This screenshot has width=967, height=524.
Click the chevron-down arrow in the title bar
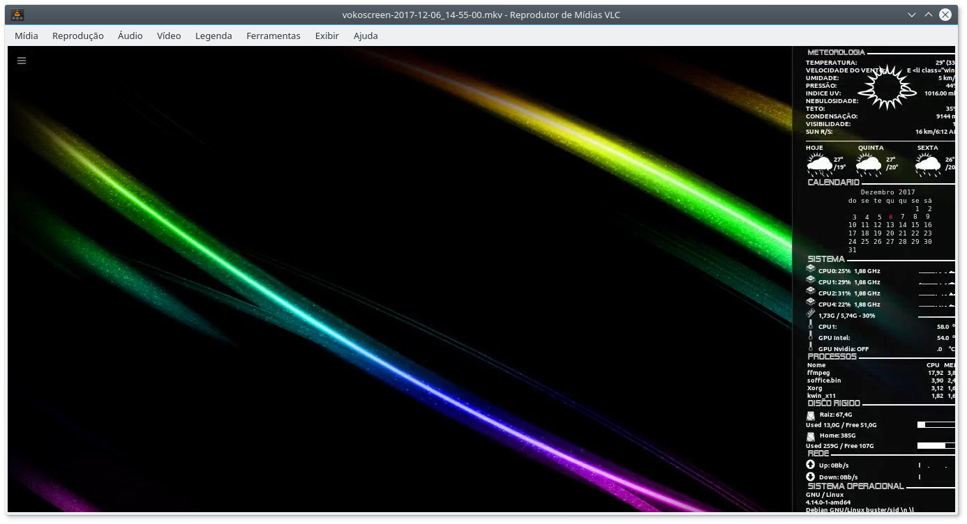pyautogui.click(x=911, y=14)
